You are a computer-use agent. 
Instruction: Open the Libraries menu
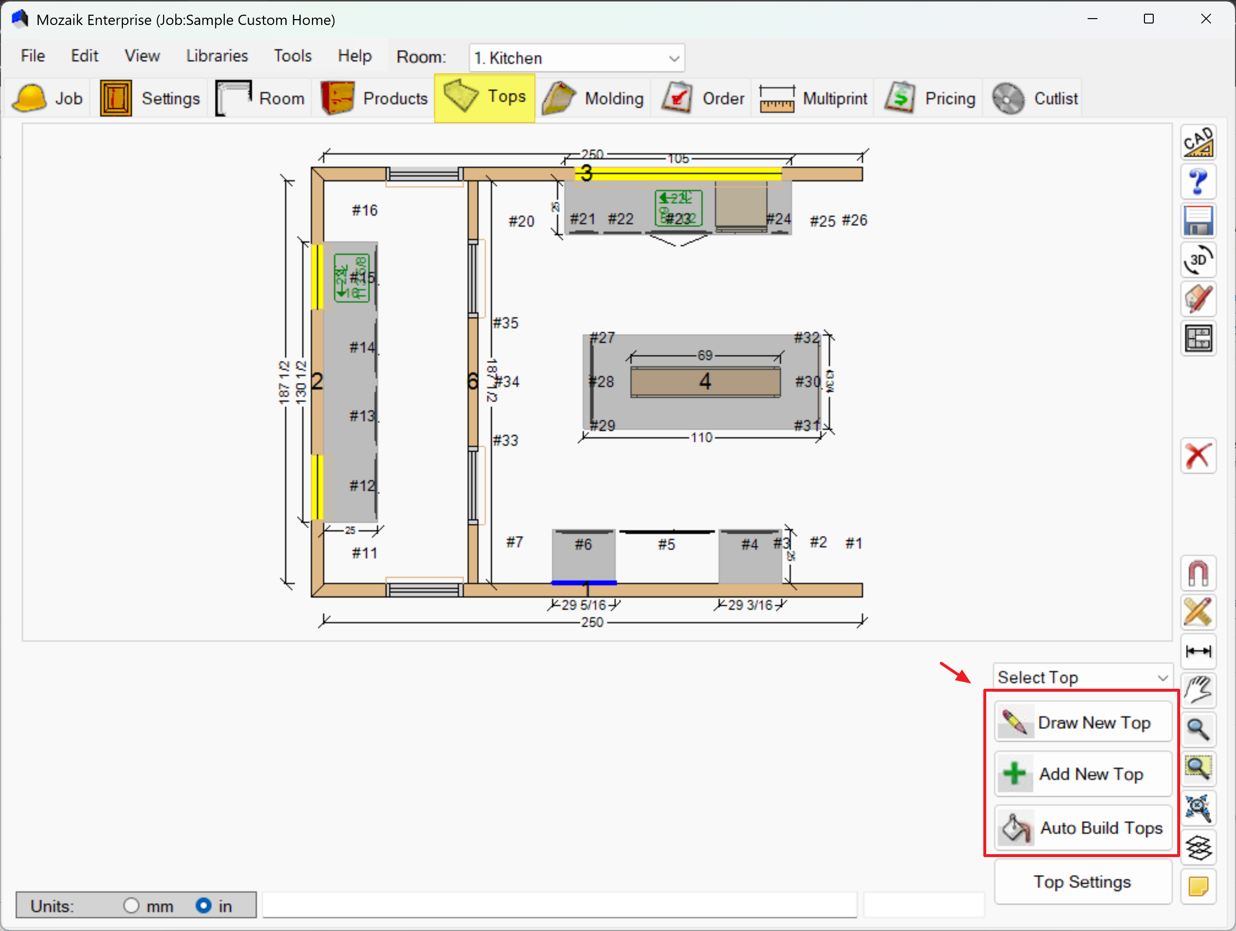click(217, 56)
